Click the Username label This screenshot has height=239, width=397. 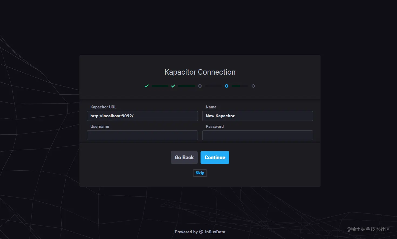pyautogui.click(x=100, y=127)
